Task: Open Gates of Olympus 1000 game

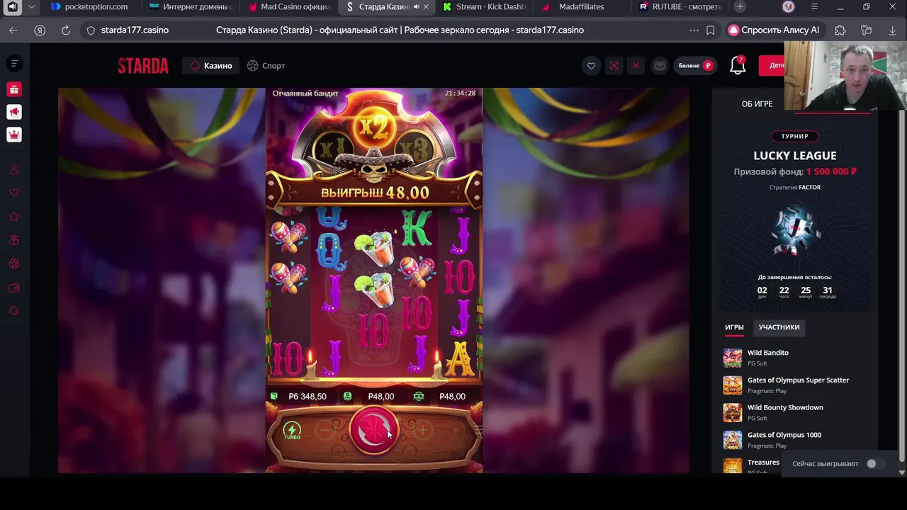Action: coord(784,435)
